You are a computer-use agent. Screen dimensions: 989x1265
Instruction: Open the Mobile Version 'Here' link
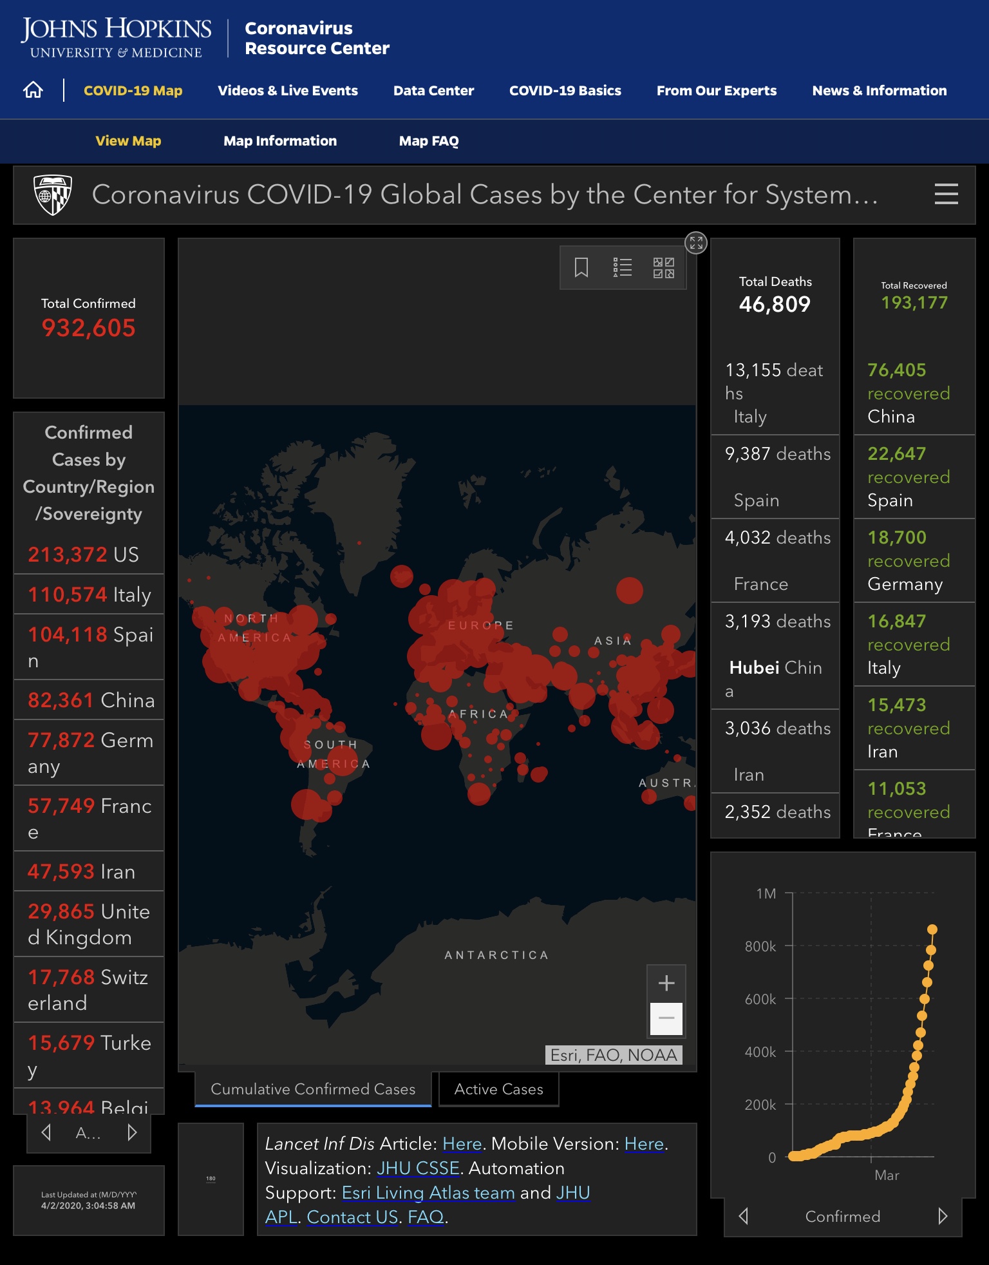(644, 1144)
